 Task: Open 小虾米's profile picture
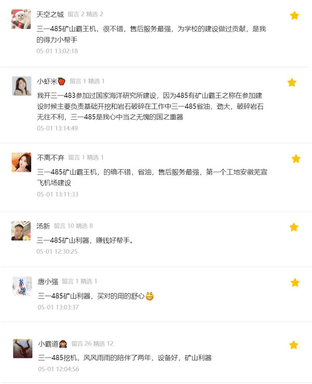pos(21,87)
